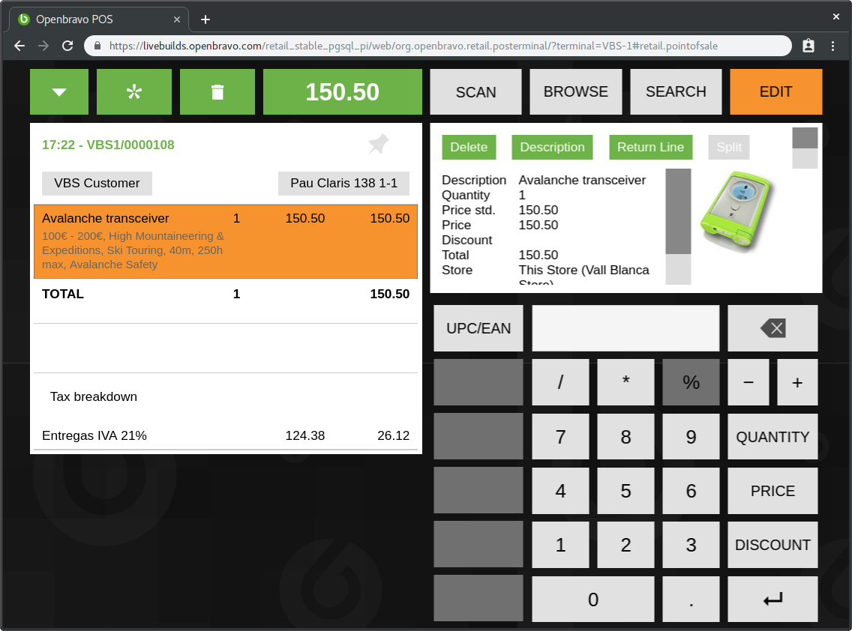The width and height of the screenshot is (852, 631).
Task: Click keypad number 3
Action: [691, 545]
